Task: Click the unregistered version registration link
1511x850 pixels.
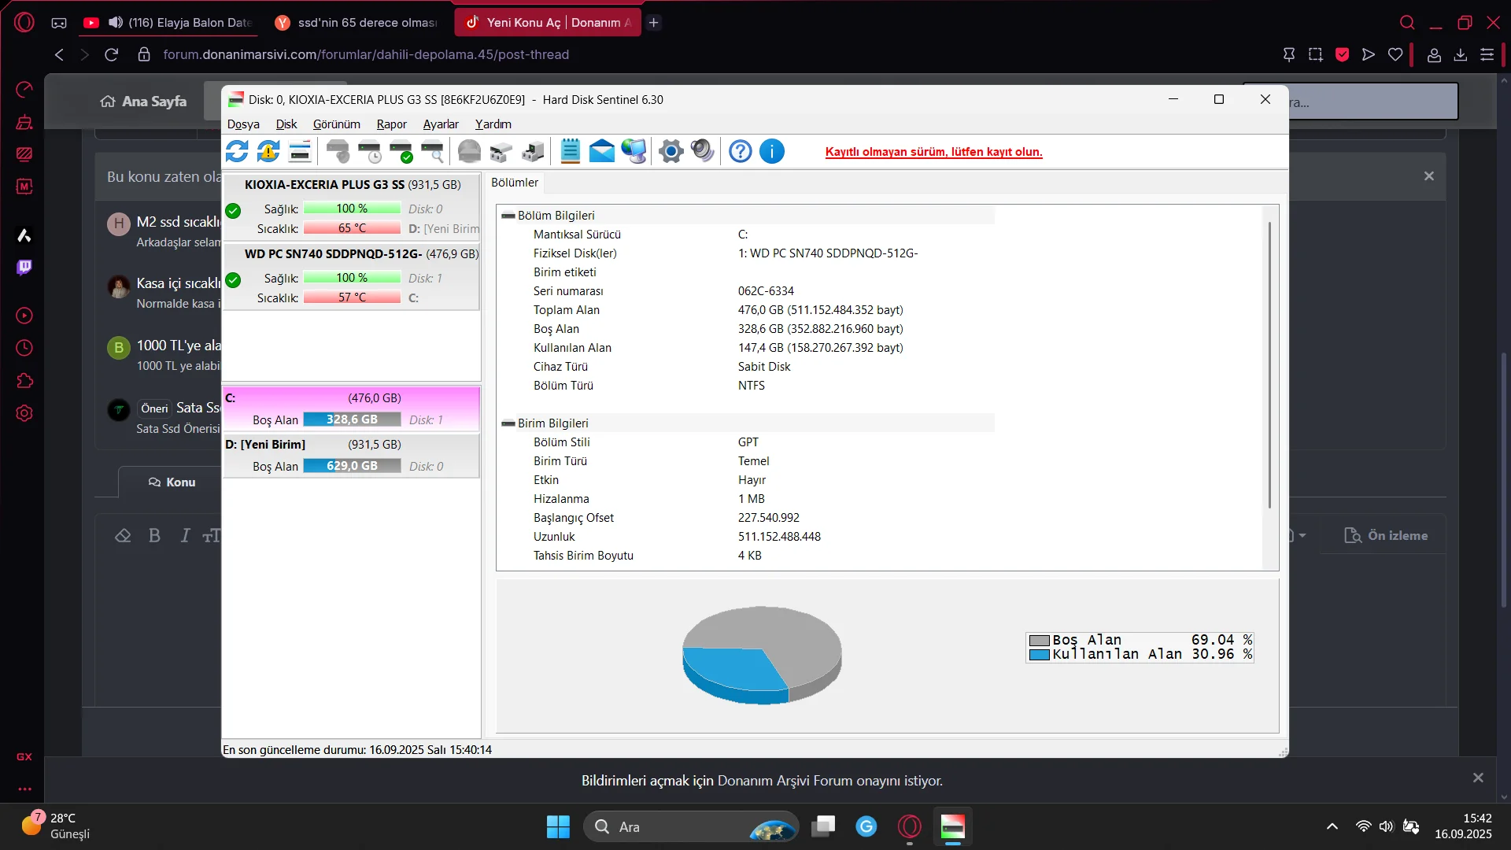Action: [933, 152]
